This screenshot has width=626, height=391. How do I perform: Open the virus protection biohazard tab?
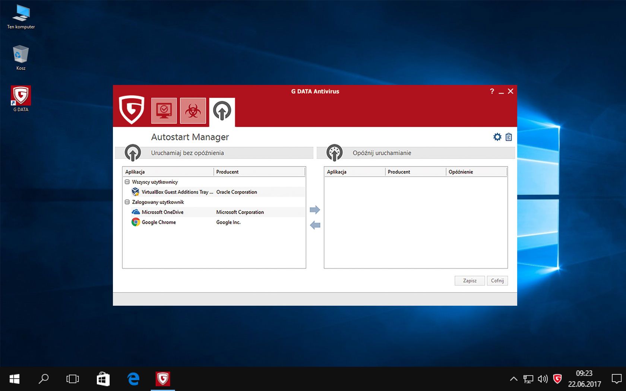pos(193,111)
